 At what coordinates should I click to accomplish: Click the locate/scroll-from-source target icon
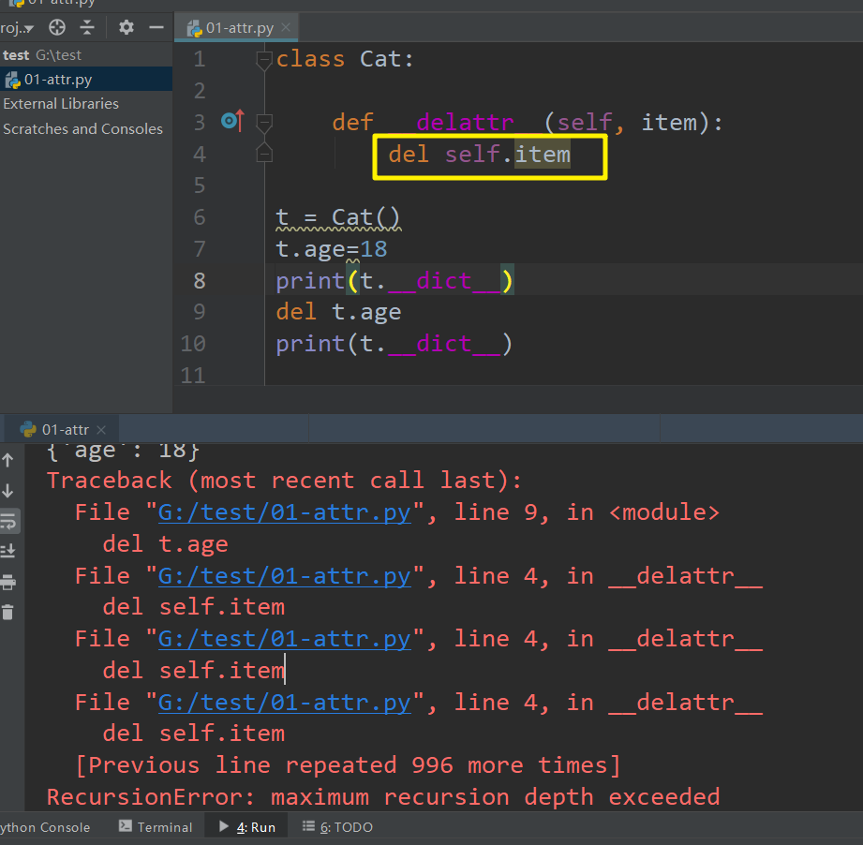57,27
